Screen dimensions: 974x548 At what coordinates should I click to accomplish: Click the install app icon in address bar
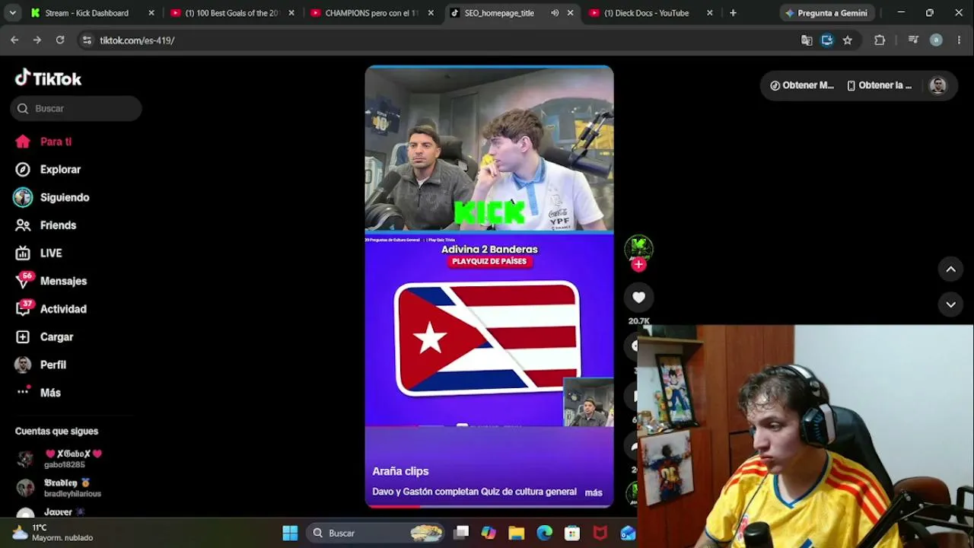[x=827, y=40]
